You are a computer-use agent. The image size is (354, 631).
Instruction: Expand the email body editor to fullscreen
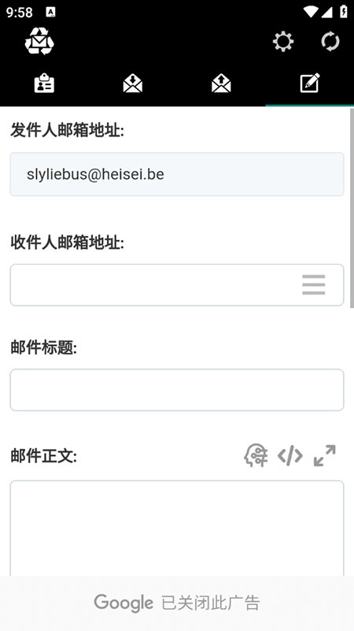[325, 455]
